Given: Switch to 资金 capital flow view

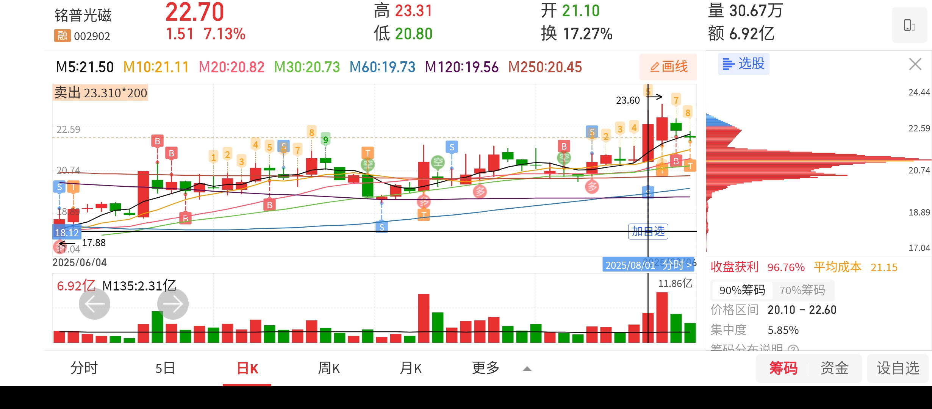Looking at the screenshot, I should pyautogui.click(x=835, y=368).
